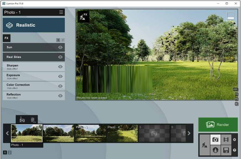
Task: Open Build mode with the worker icon
Action: tap(204, 145)
